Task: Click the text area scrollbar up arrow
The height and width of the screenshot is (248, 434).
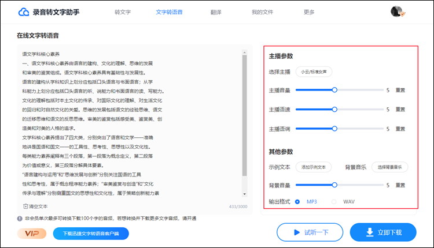Action: tap(244, 52)
